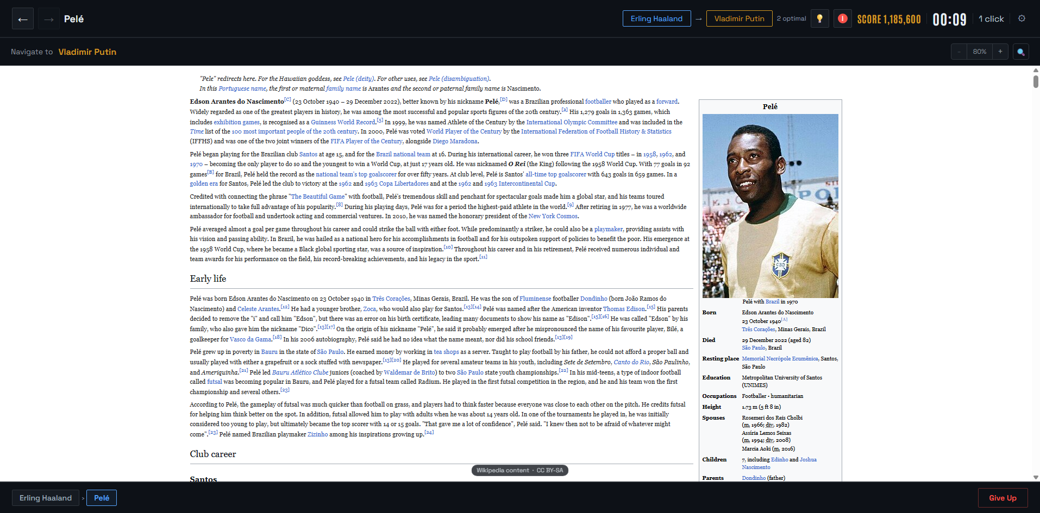Click the page vertical scrollbar thumb

point(1036,81)
